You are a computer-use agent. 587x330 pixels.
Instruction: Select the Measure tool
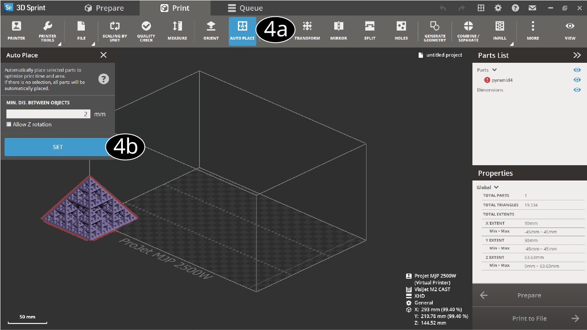coord(177,31)
